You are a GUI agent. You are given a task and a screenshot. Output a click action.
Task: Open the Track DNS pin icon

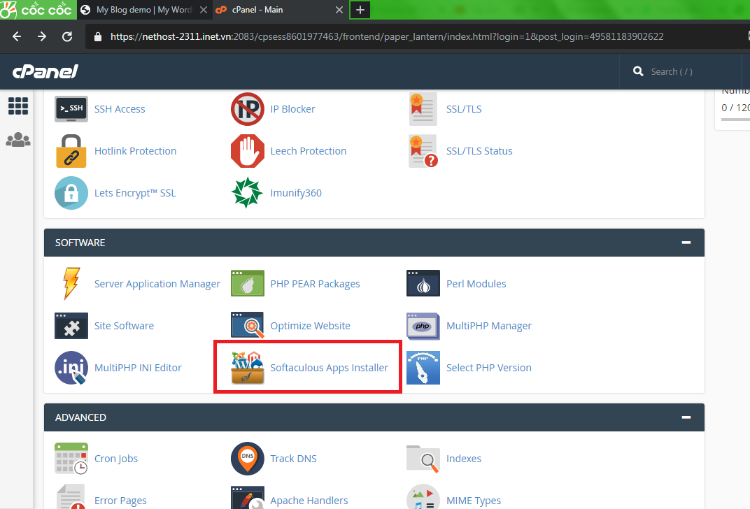pyautogui.click(x=247, y=459)
